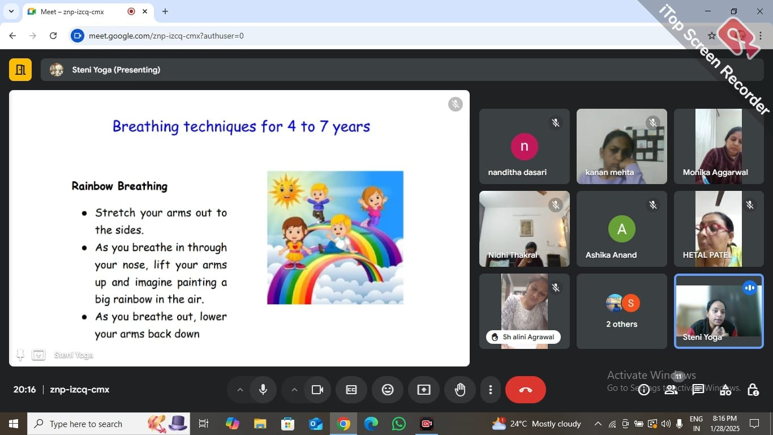Image resolution: width=773 pixels, height=435 pixels.
Task: Expand the microphone options chevron
Action: pos(239,390)
